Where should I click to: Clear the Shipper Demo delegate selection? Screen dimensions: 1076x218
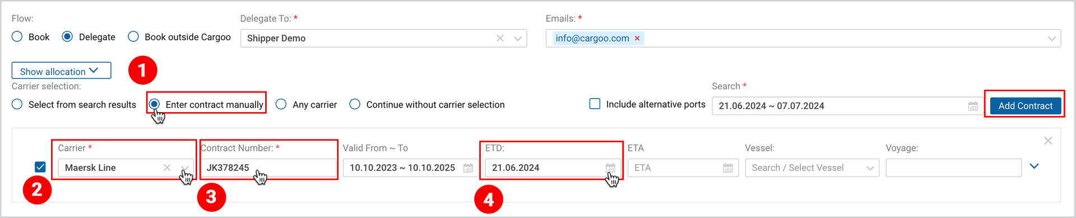[500, 38]
